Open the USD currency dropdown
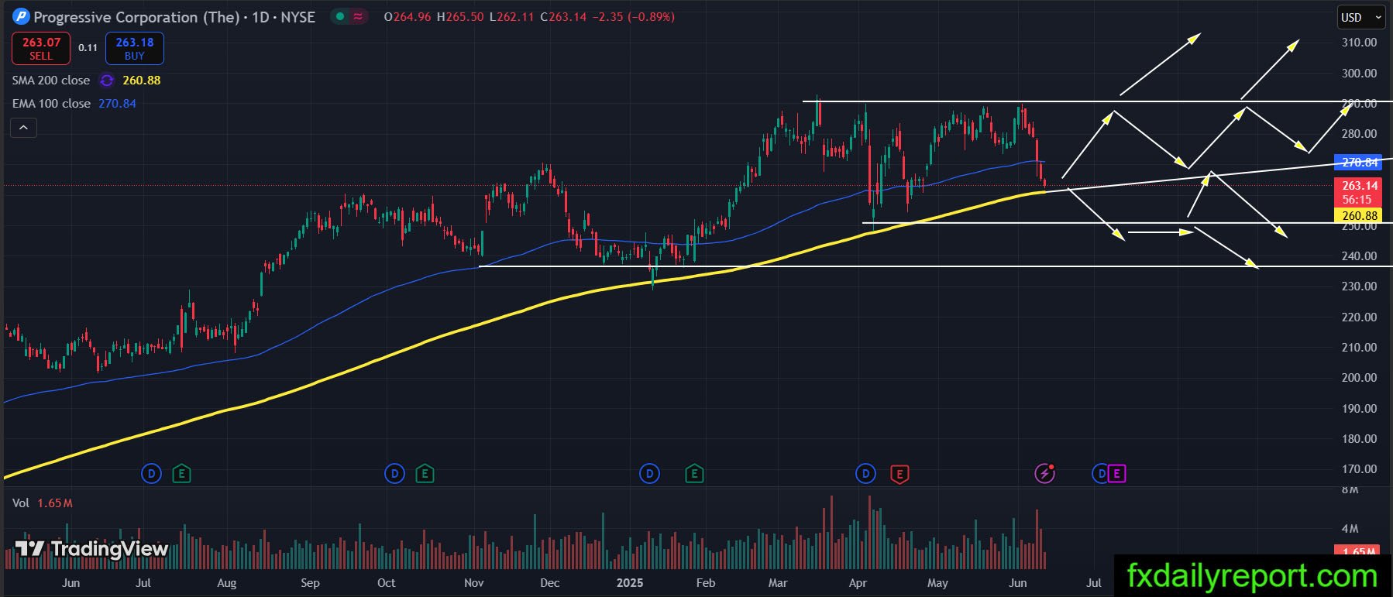This screenshot has width=1393, height=597. point(1362,17)
